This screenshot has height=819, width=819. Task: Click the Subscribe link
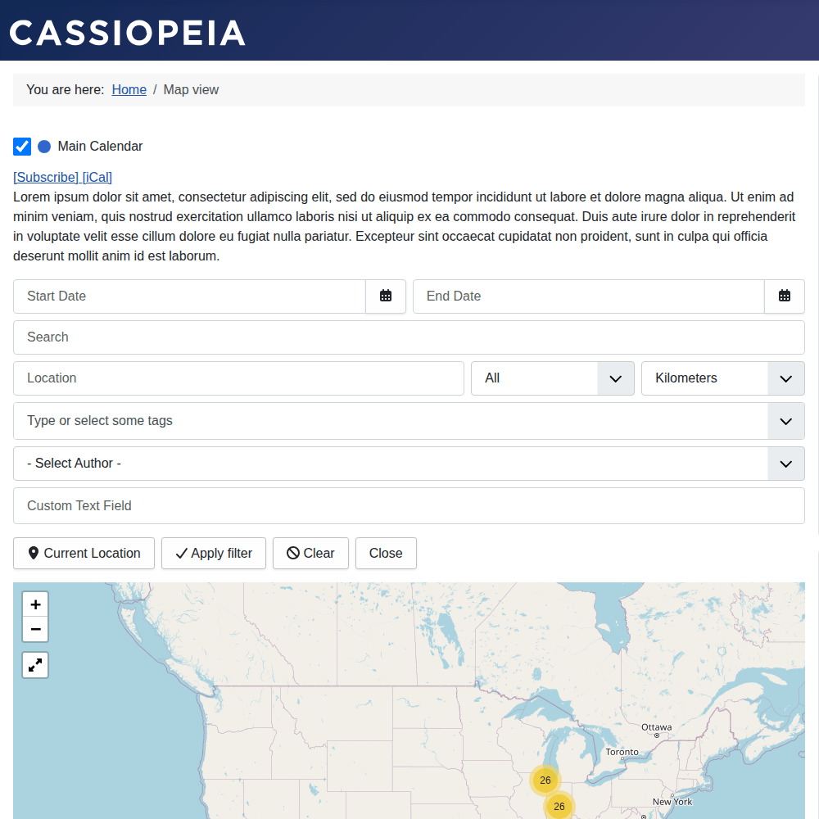pos(46,177)
